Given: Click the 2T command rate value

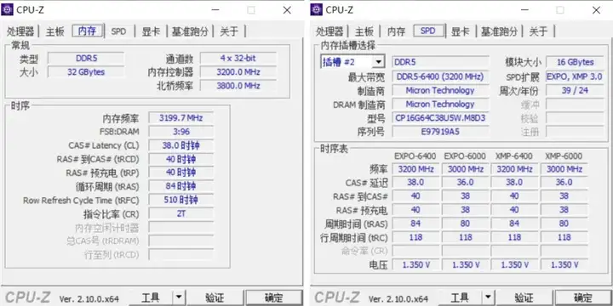Looking at the screenshot, I should [x=180, y=213].
